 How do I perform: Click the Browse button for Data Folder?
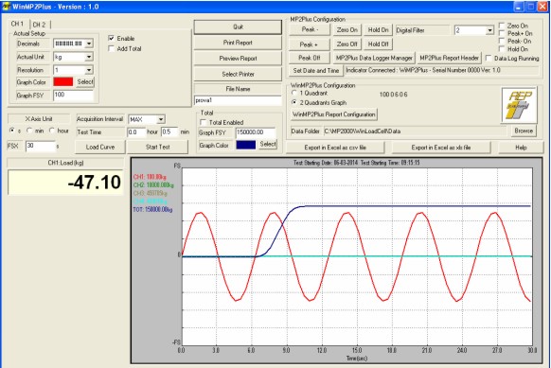pos(524,131)
